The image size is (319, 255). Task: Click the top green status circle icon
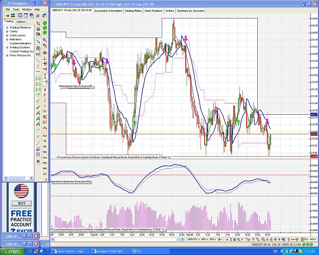coord(45,23)
